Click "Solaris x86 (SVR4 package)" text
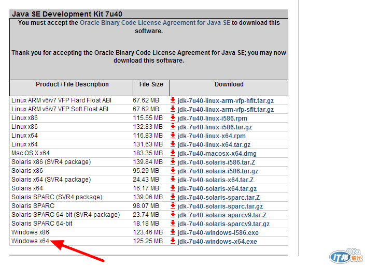The image size is (365, 267). click(x=51, y=162)
